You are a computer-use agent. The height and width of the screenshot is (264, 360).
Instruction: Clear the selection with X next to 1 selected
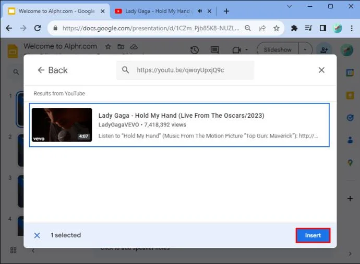37,235
